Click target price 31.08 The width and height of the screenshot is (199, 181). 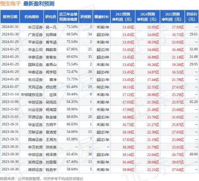click(x=194, y=57)
